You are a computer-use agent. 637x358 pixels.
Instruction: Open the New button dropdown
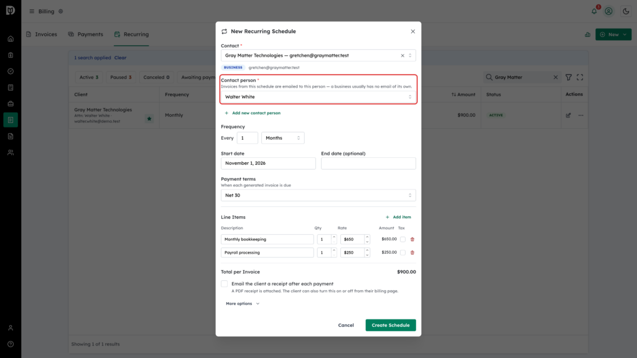613,35
